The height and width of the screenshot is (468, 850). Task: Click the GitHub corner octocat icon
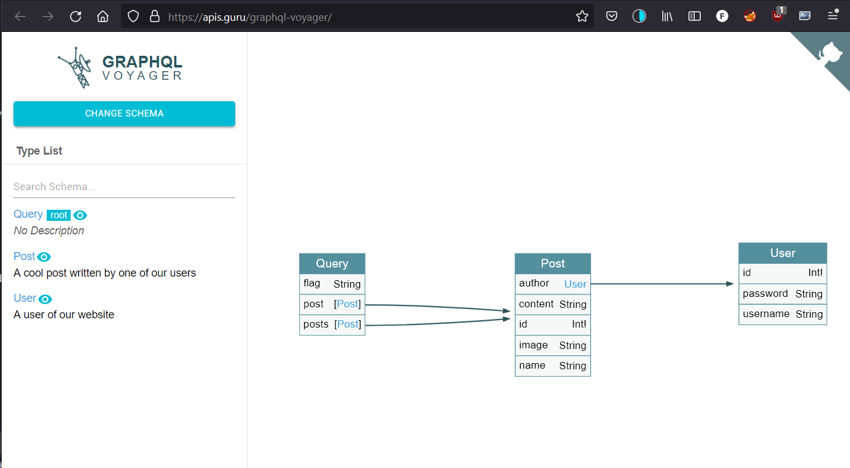[x=829, y=52]
